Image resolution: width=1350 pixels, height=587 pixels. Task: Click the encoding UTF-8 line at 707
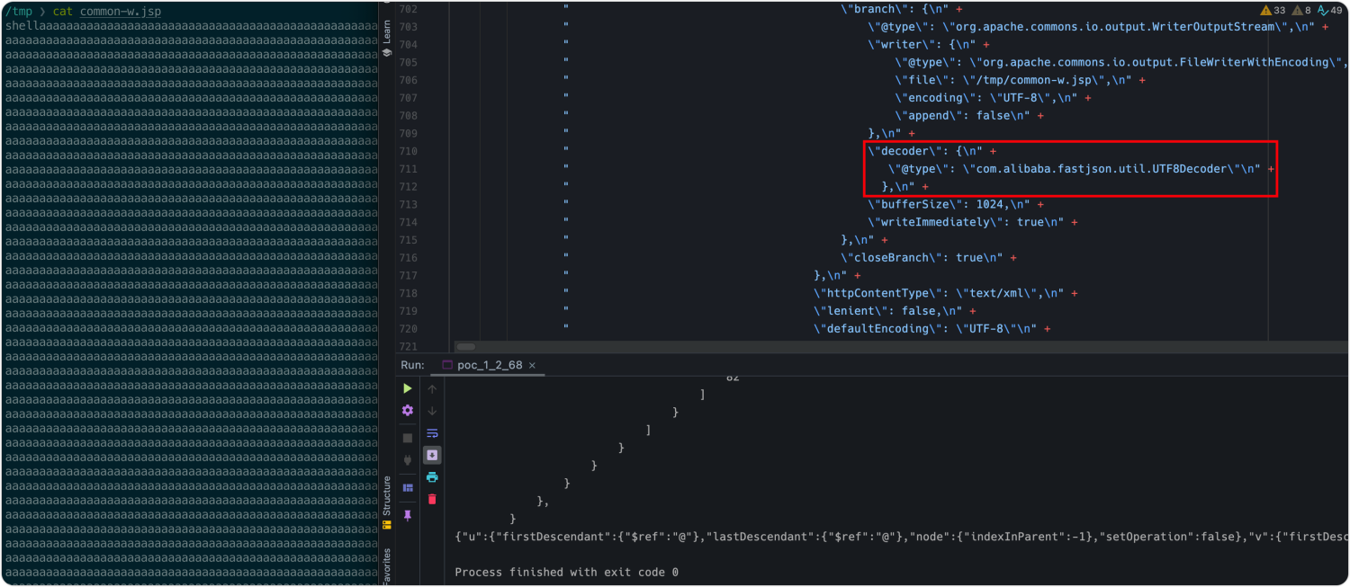[994, 98]
